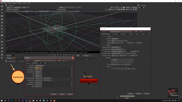Open the 3D nodes cube icon
Viewport: 182px width, 102px height.
[2, 35]
